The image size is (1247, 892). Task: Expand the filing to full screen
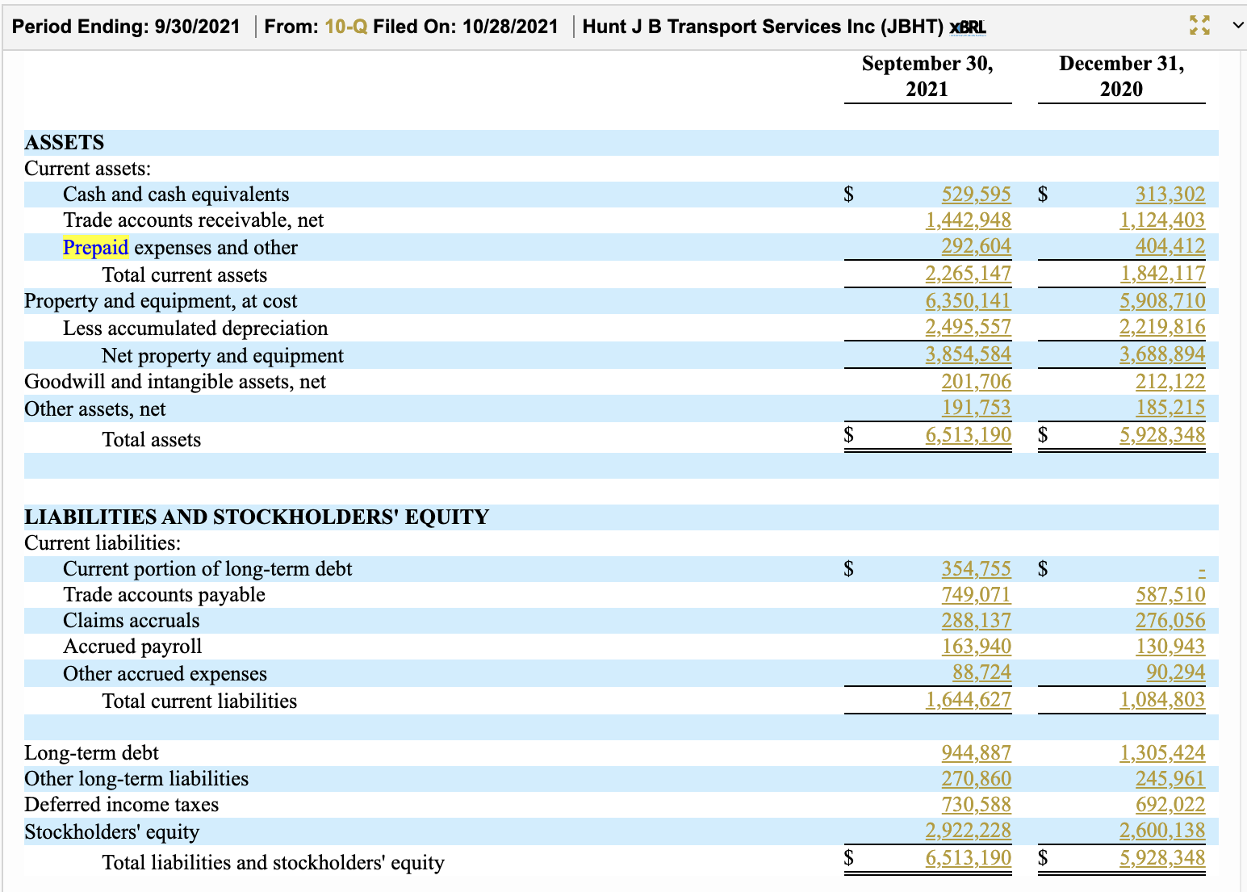(1199, 26)
